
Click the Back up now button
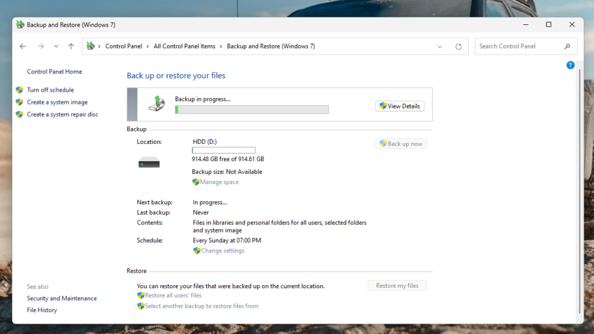[401, 144]
